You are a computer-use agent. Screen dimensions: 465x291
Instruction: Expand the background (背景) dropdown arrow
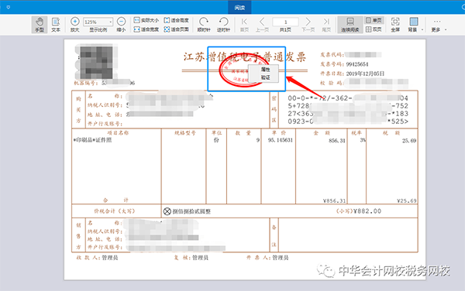point(422,29)
